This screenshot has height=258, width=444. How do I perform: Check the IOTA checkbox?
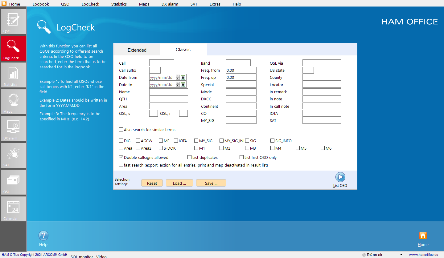[x=176, y=141]
